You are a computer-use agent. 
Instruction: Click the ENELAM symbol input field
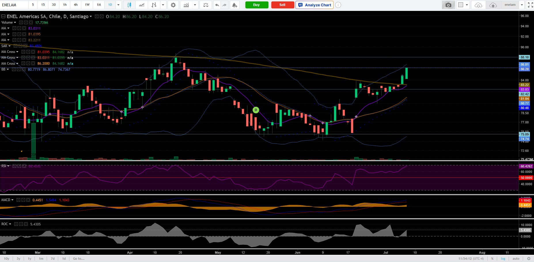14,5
